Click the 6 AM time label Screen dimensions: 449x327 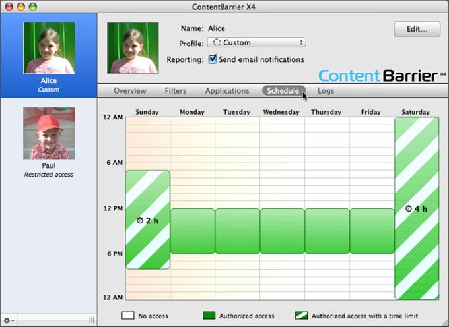114,163
